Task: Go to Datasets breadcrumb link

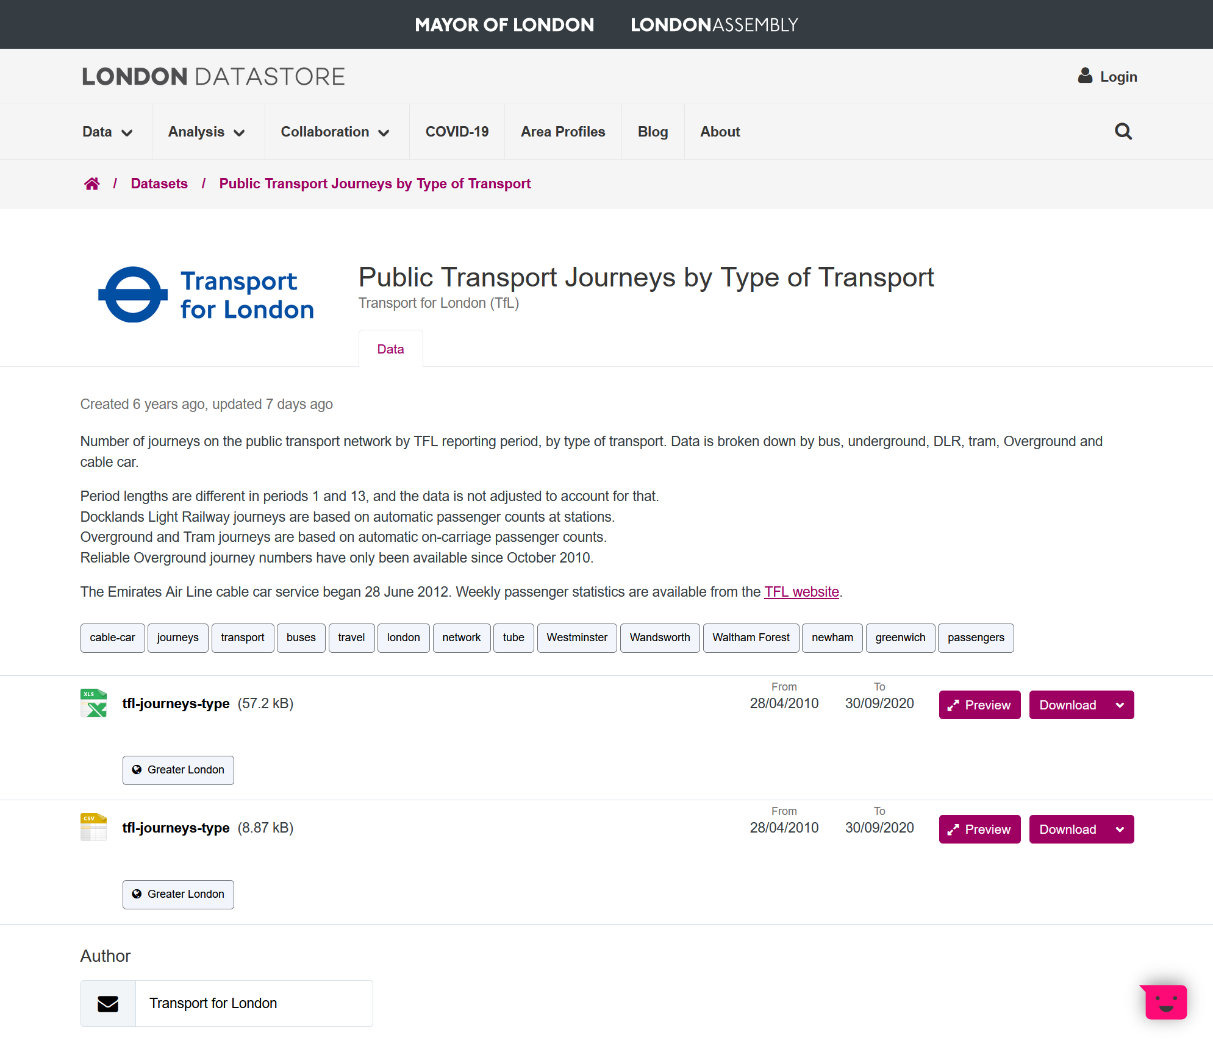Action: coord(159,183)
